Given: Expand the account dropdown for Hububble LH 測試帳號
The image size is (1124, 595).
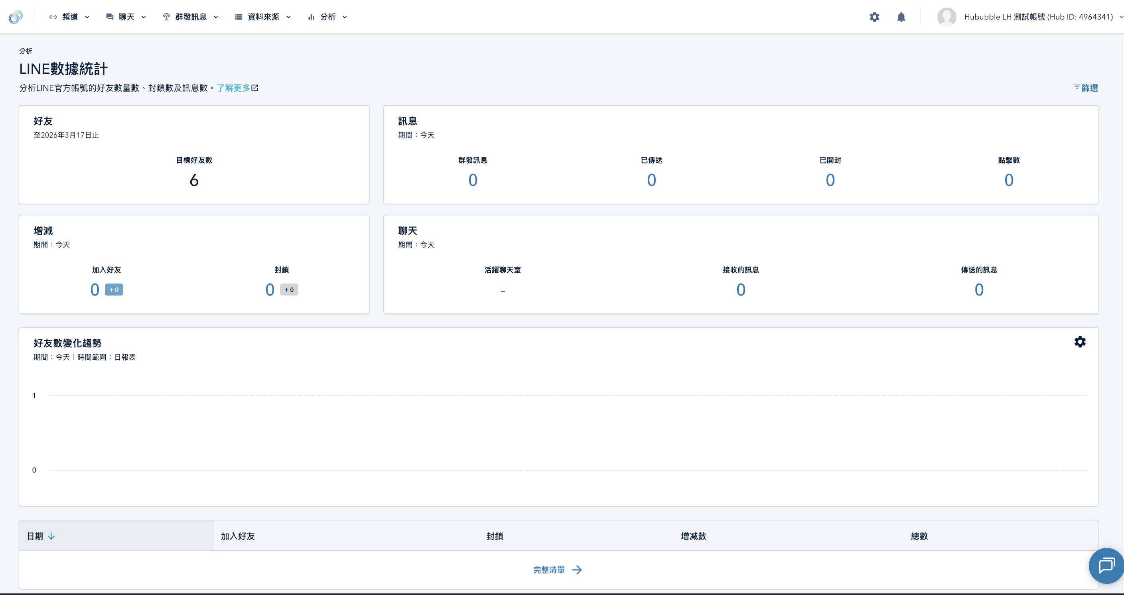Looking at the screenshot, I should pyautogui.click(x=1118, y=17).
